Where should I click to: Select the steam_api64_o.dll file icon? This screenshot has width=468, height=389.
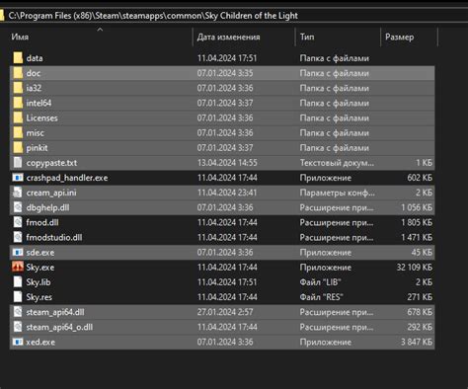(18, 327)
